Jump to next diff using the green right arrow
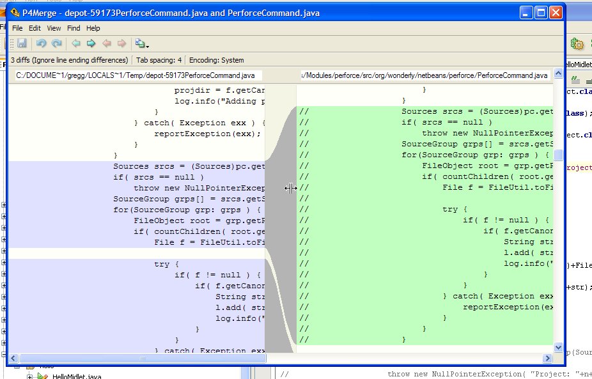Screen dimensions: 592x379 (x=91, y=43)
